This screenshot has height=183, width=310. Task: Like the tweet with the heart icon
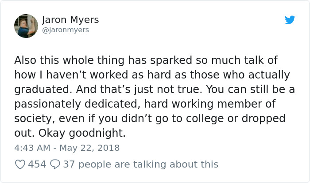pyautogui.click(x=20, y=164)
